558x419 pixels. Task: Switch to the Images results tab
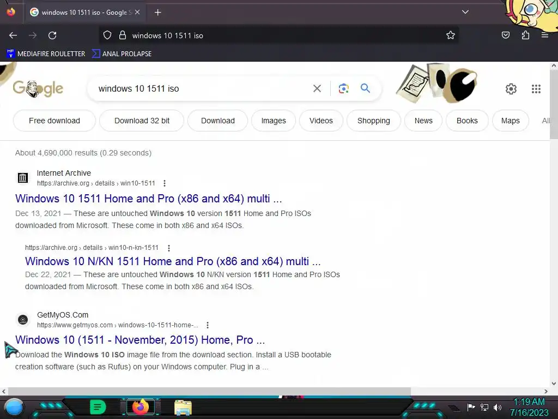[x=274, y=121]
